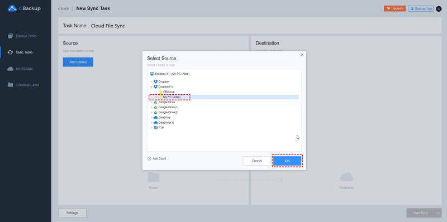Click the OneDrive cloud icon
Image resolution: width=447 pixels, height=222 pixels.
[156, 118]
